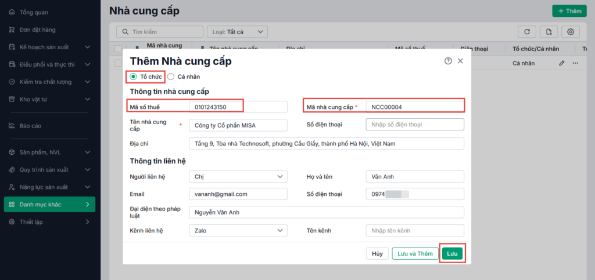Click the Kho vật tư box icon
595x280 pixels.
coord(12,100)
